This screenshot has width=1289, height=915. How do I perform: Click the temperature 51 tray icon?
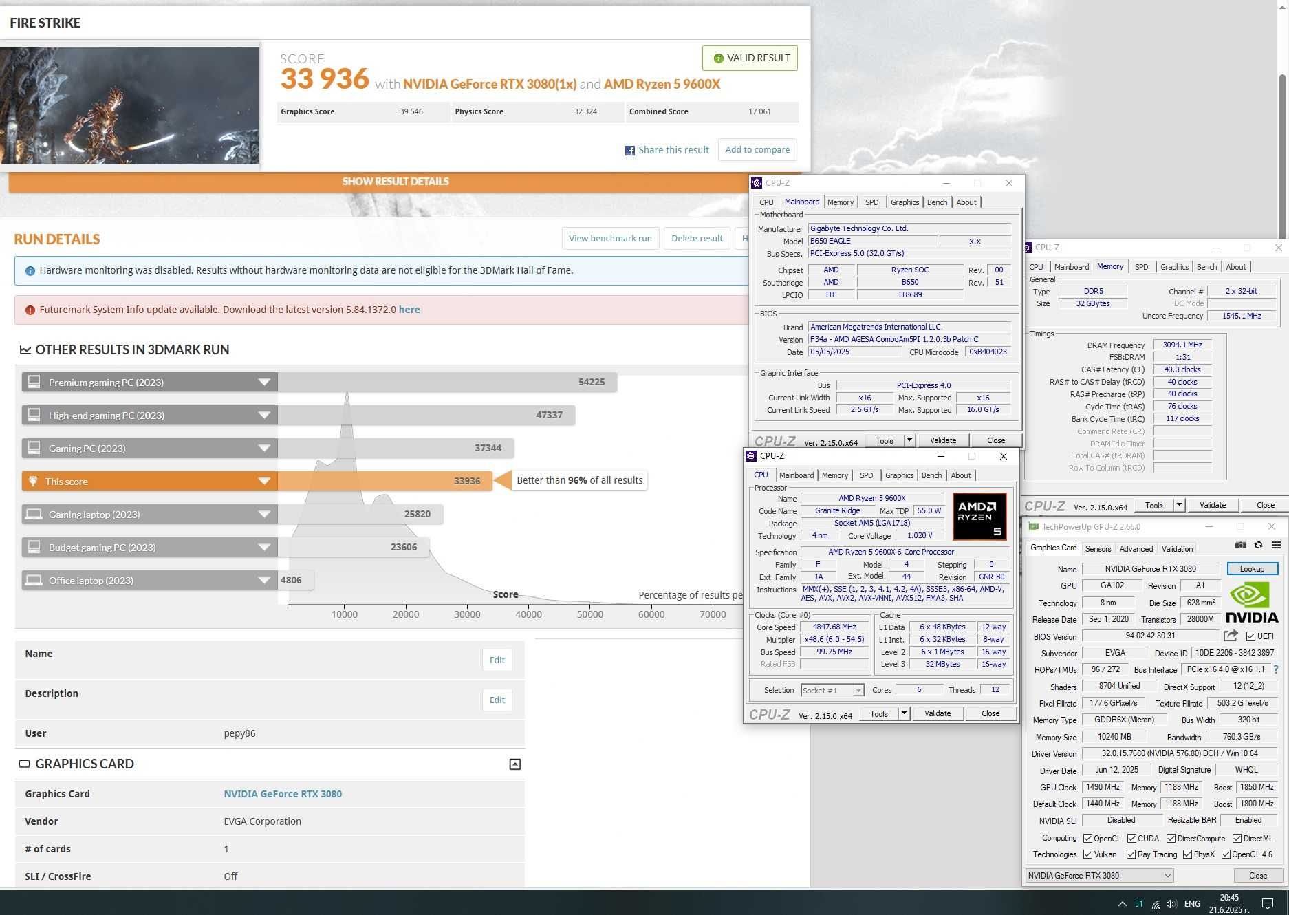pyautogui.click(x=1139, y=904)
